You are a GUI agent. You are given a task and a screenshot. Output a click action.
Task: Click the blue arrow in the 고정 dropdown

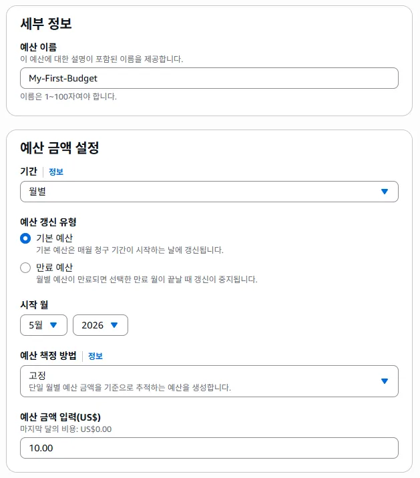coord(385,381)
